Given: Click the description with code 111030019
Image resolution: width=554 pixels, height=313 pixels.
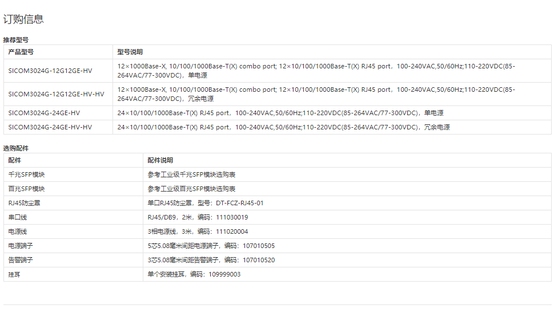Looking at the screenshot, I should tap(198, 217).
